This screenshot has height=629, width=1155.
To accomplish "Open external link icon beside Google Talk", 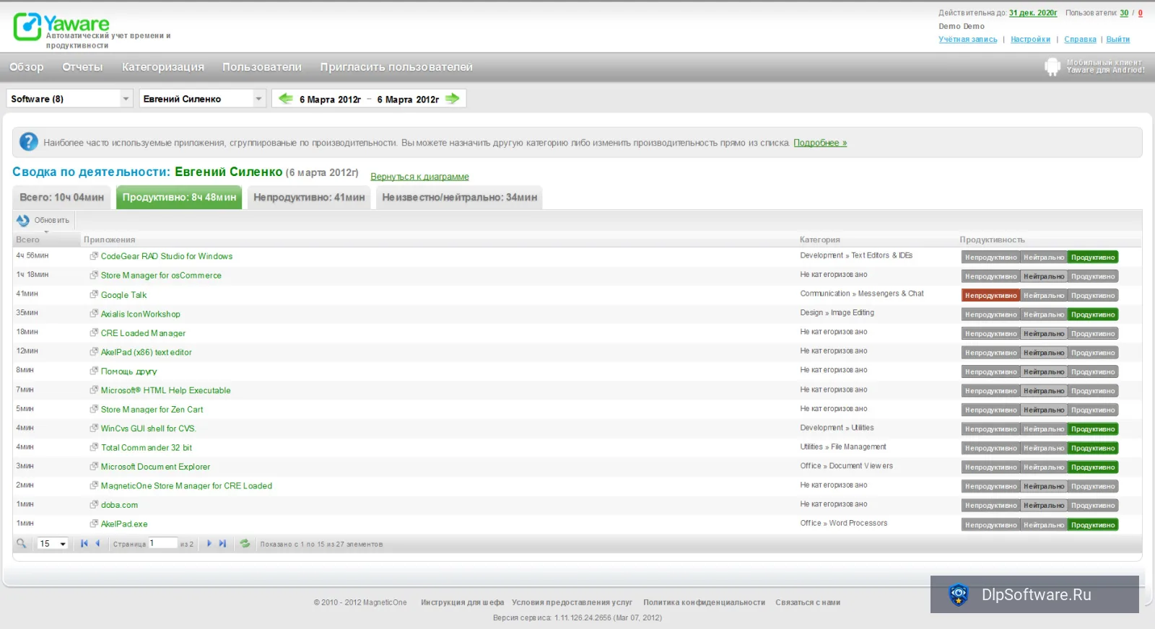I will (94, 294).
